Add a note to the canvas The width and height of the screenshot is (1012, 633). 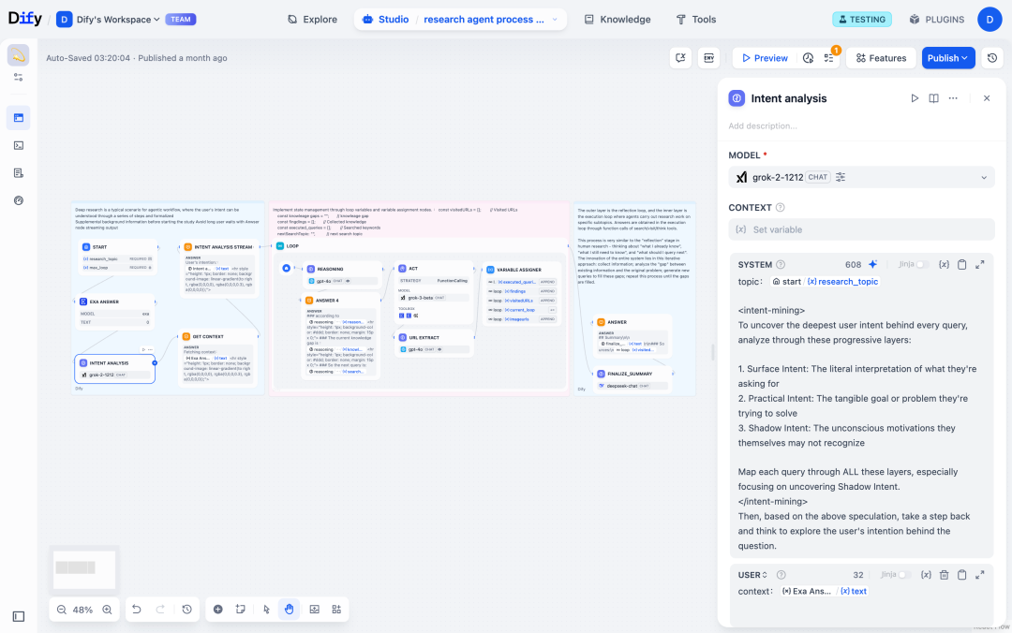240,610
